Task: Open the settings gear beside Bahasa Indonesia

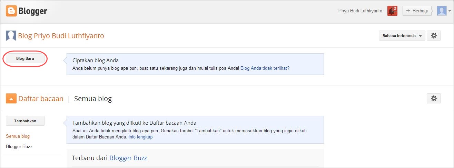Action: pos(434,36)
